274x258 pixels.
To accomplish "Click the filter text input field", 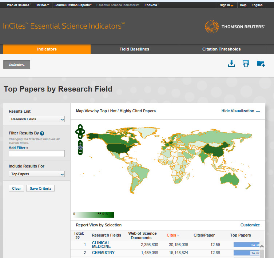I will [37, 153].
